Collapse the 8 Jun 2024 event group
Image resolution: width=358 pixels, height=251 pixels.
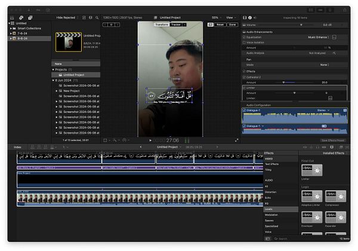coord(53,80)
